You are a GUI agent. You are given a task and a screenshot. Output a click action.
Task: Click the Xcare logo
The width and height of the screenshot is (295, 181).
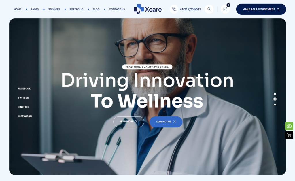(x=147, y=9)
